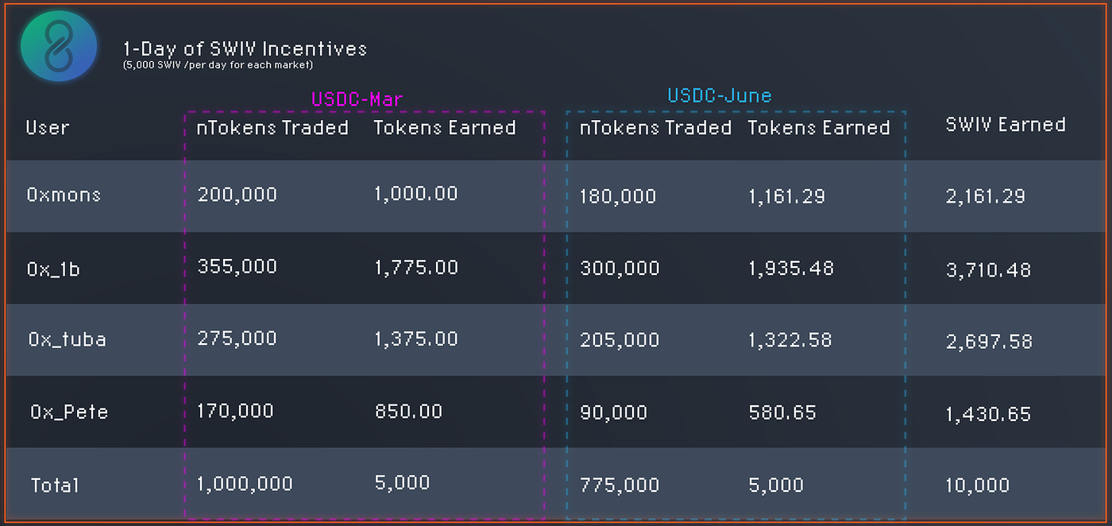Click the 275,000 nTokens Traded cell
Screen dimensions: 1112x526
click(237, 338)
